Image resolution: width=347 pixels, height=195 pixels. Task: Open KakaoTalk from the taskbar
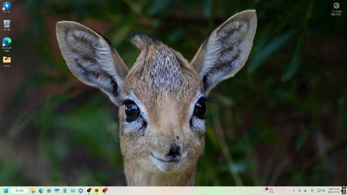[96, 191]
